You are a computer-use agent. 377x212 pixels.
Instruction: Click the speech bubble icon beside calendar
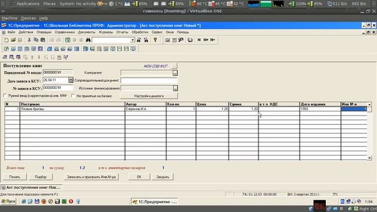click(181, 40)
